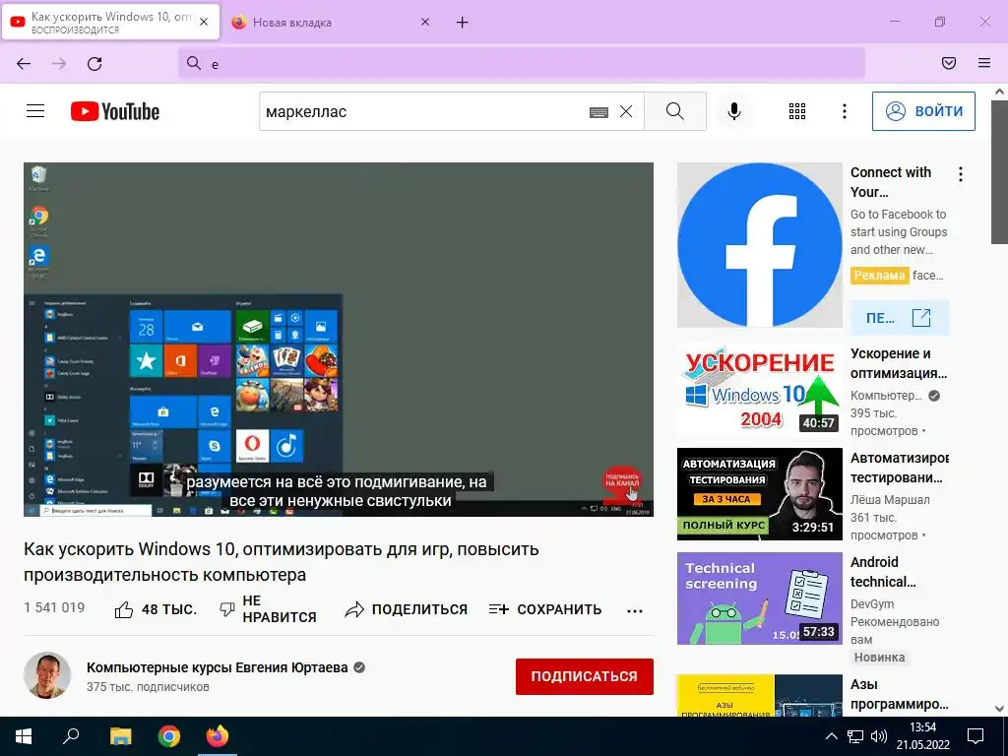This screenshot has height=756, width=1008.
Task: Go to YouTube home via logo
Action: (x=115, y=111)
